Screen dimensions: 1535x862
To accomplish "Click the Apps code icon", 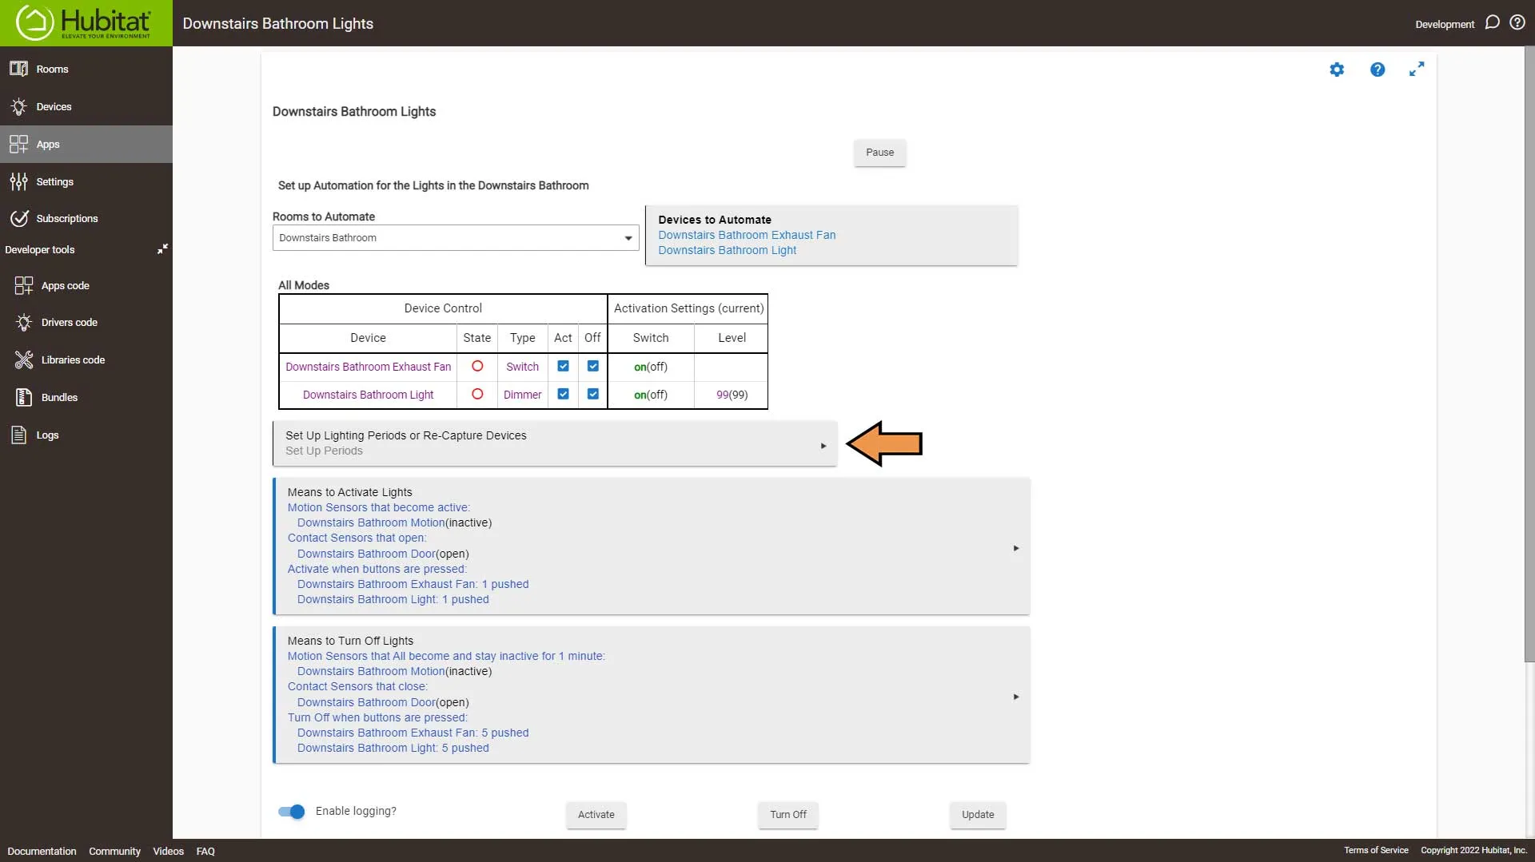I will (x=24, y=285).
